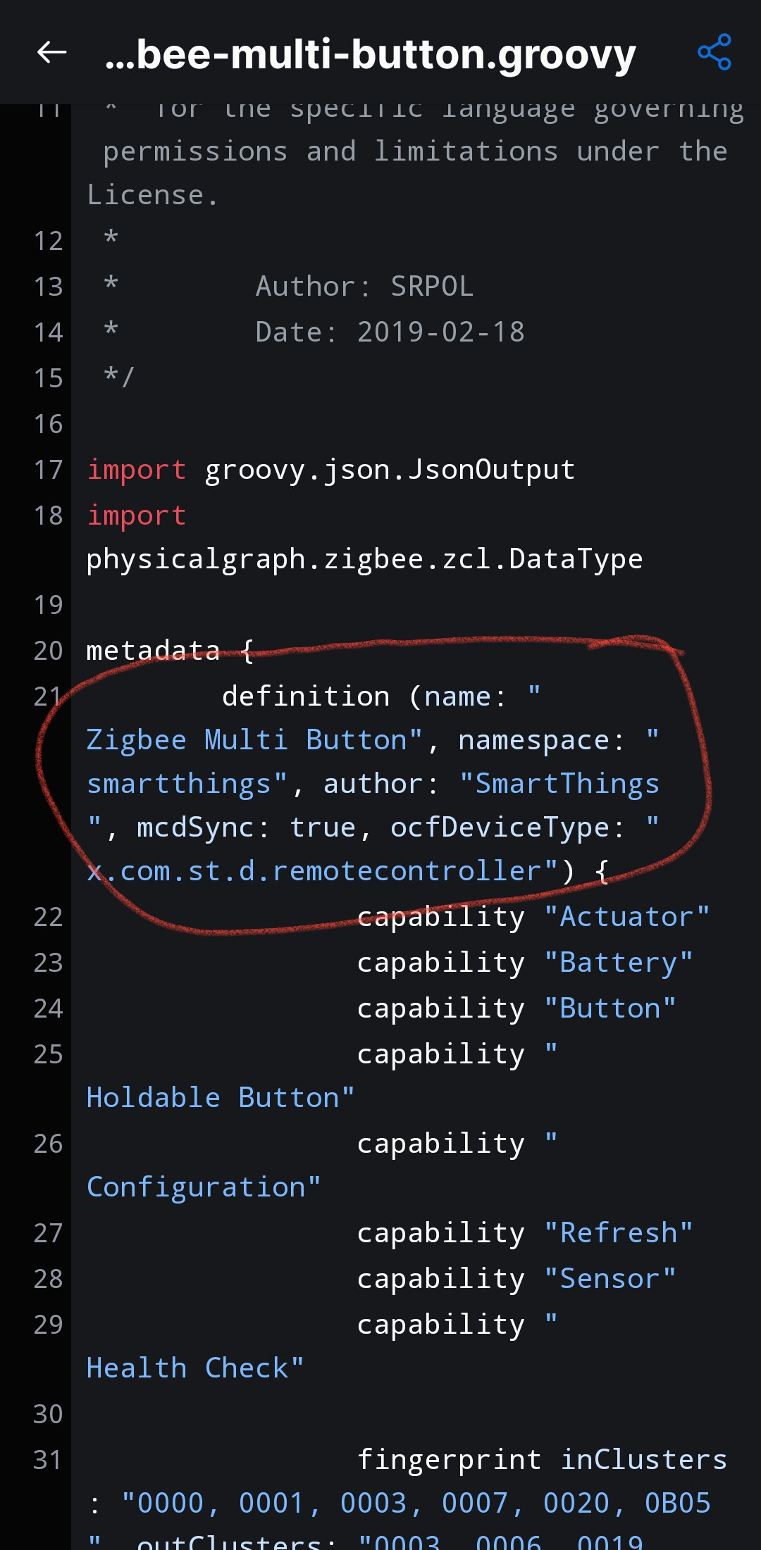The width and height of the screenshot is (761, 1550).
Task: Select line number 17
Action: pos(48,470)
